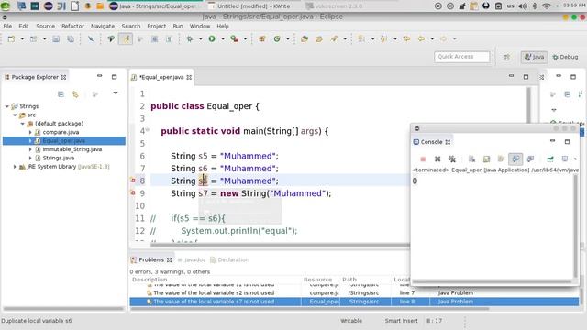Open the File menu
Screen dimensions: 587x330
(x=7, y=27)
